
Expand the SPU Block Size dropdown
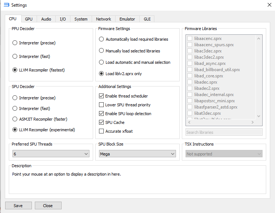pyautogui.click(x=137, y=154)
